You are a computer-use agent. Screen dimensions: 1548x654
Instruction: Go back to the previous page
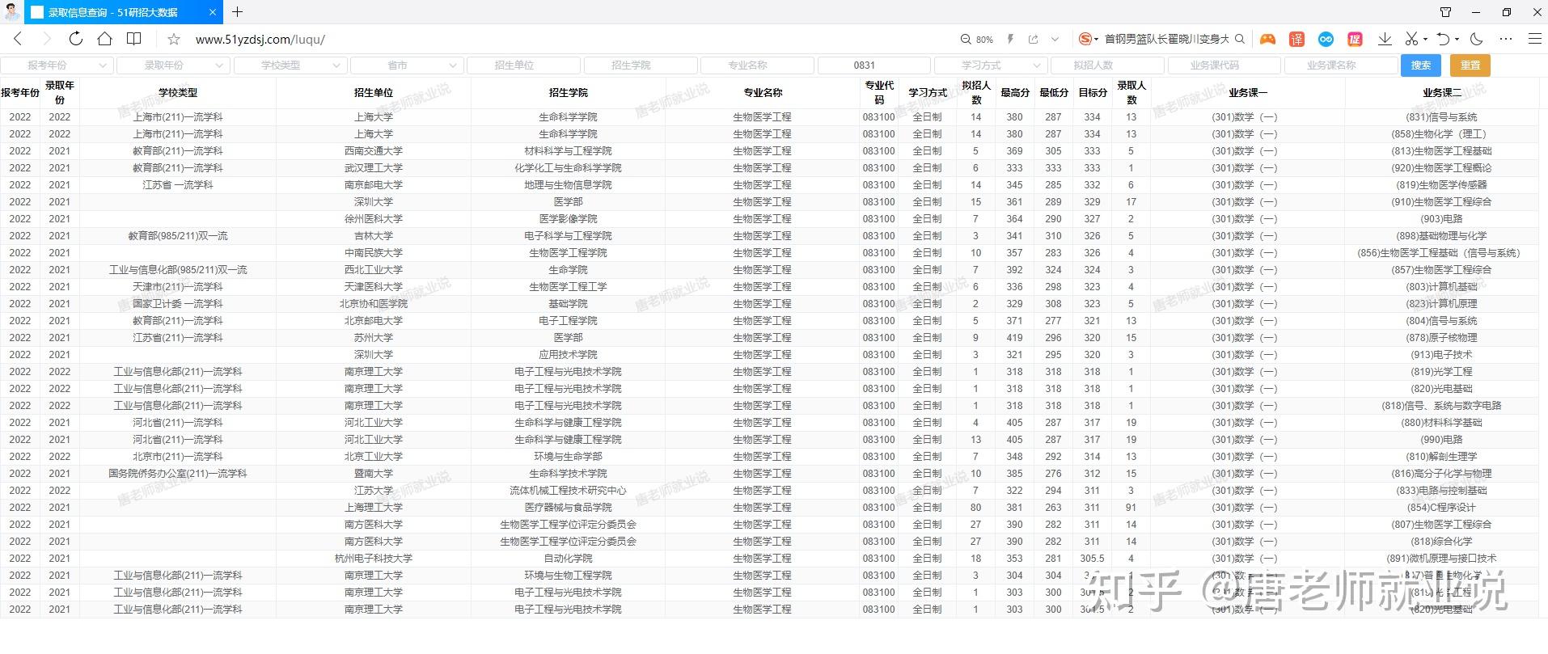tap(19, 39)
